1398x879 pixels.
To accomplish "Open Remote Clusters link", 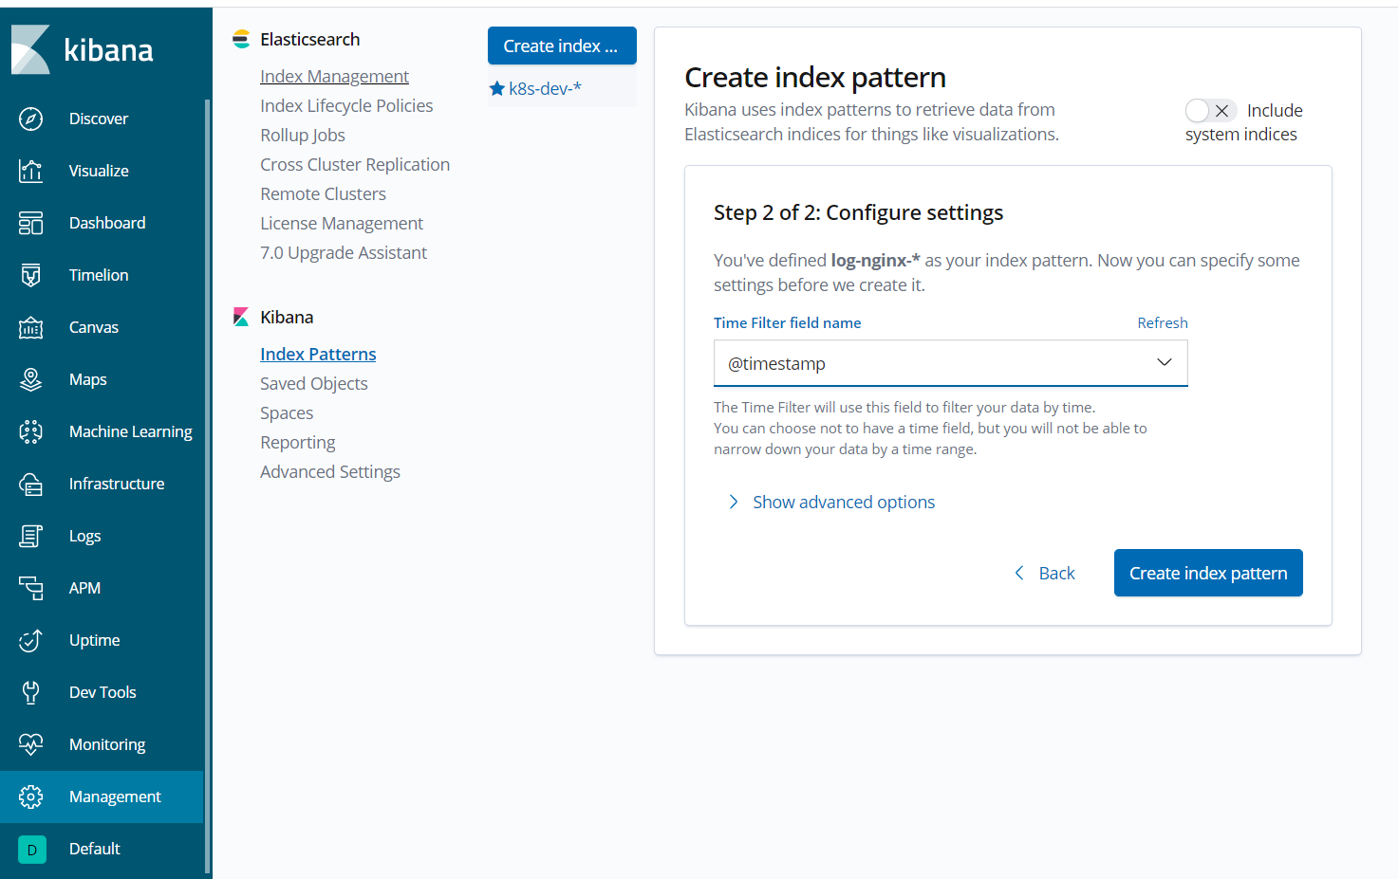I will [x=323, y=193].
